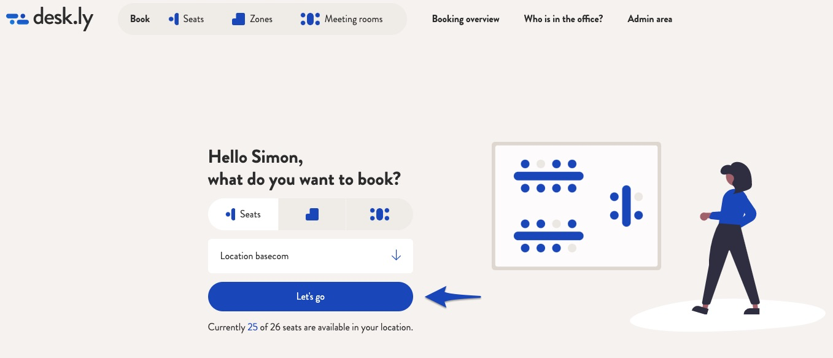Open the Book menu item

point(140,19)
